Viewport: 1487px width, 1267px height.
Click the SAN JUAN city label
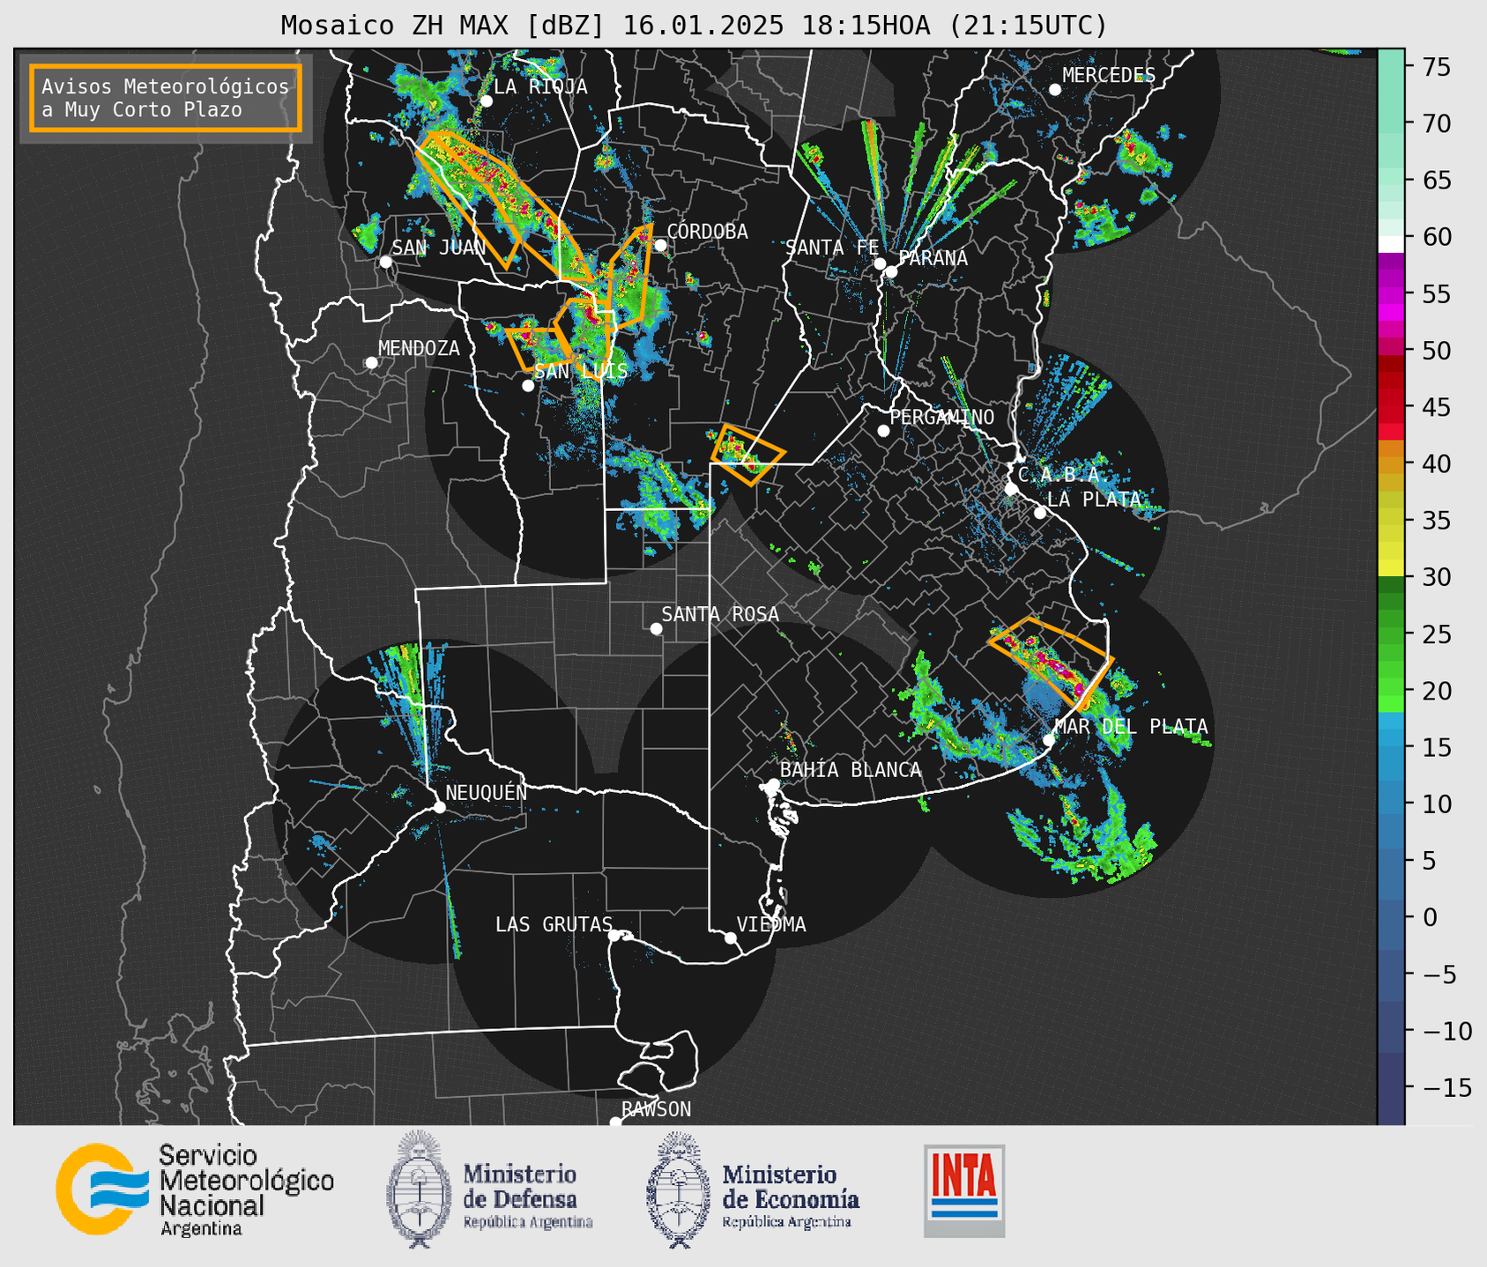pos(439,248)
